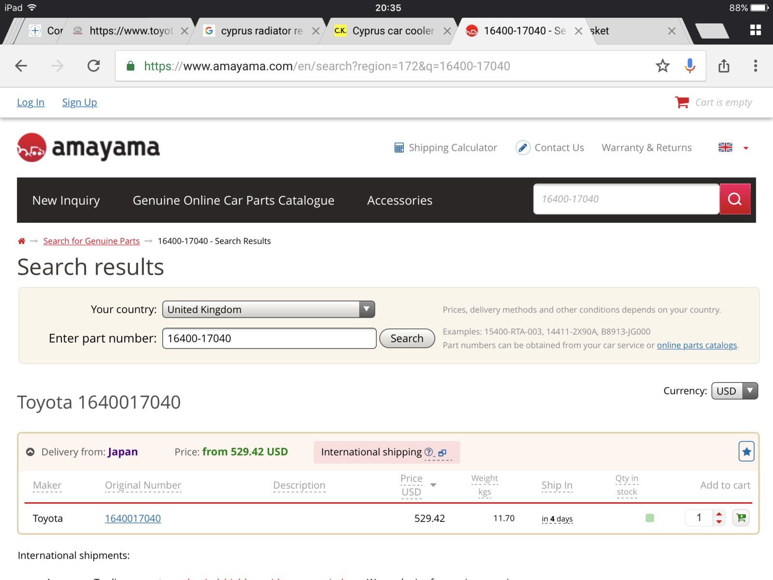Reload the page with refresh icon

(x=94, y=66)
